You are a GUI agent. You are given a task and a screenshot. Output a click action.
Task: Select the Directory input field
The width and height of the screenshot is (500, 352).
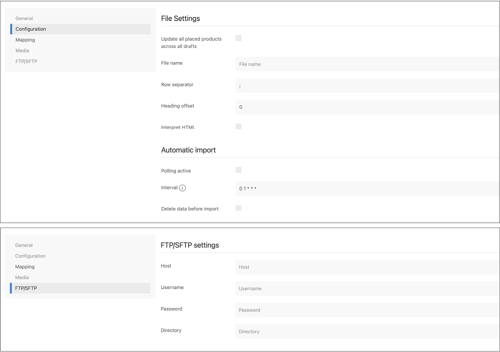(x=367, y=332)
